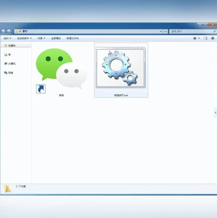Image resolution: width=217 pixels, height=218 pixels.
Task: Click the 新建文件夹 button
Action: coord(72,38)
